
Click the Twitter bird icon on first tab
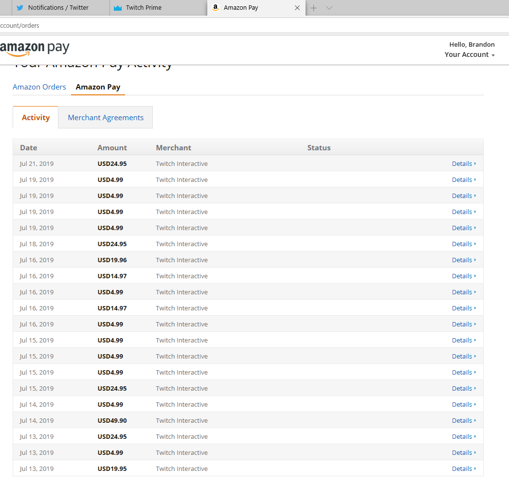[x=20, y=8]
